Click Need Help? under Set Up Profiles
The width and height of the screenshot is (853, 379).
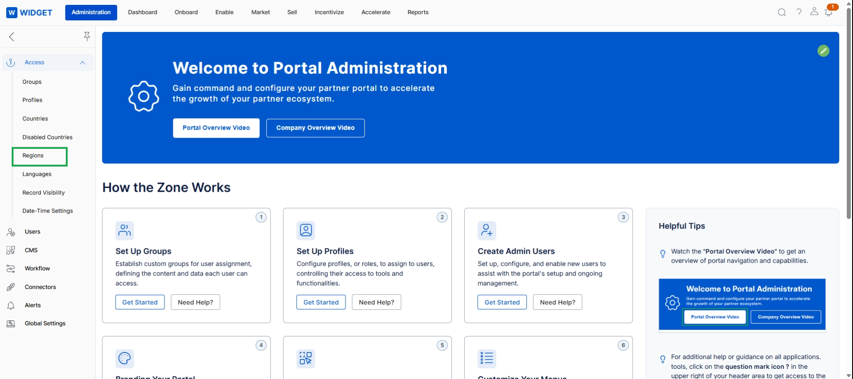[x=377, y=302]
